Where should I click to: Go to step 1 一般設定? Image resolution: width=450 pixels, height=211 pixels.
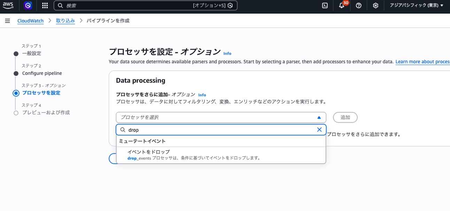coord(32,54)
